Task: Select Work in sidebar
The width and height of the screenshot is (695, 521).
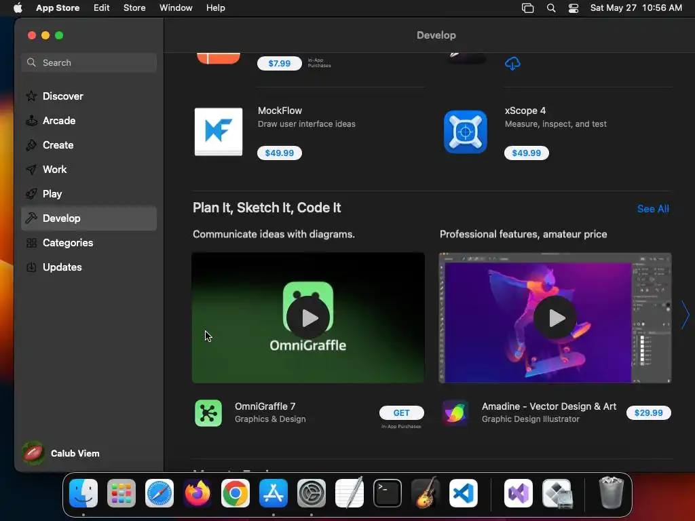Action: (x=89, y=169)
